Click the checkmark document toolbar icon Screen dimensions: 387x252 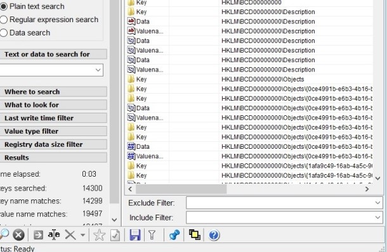tap(115, 235)
